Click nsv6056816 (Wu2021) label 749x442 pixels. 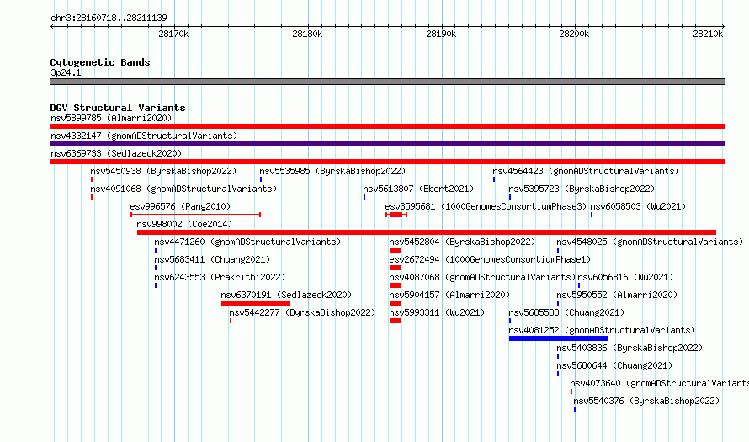(625, 277)
